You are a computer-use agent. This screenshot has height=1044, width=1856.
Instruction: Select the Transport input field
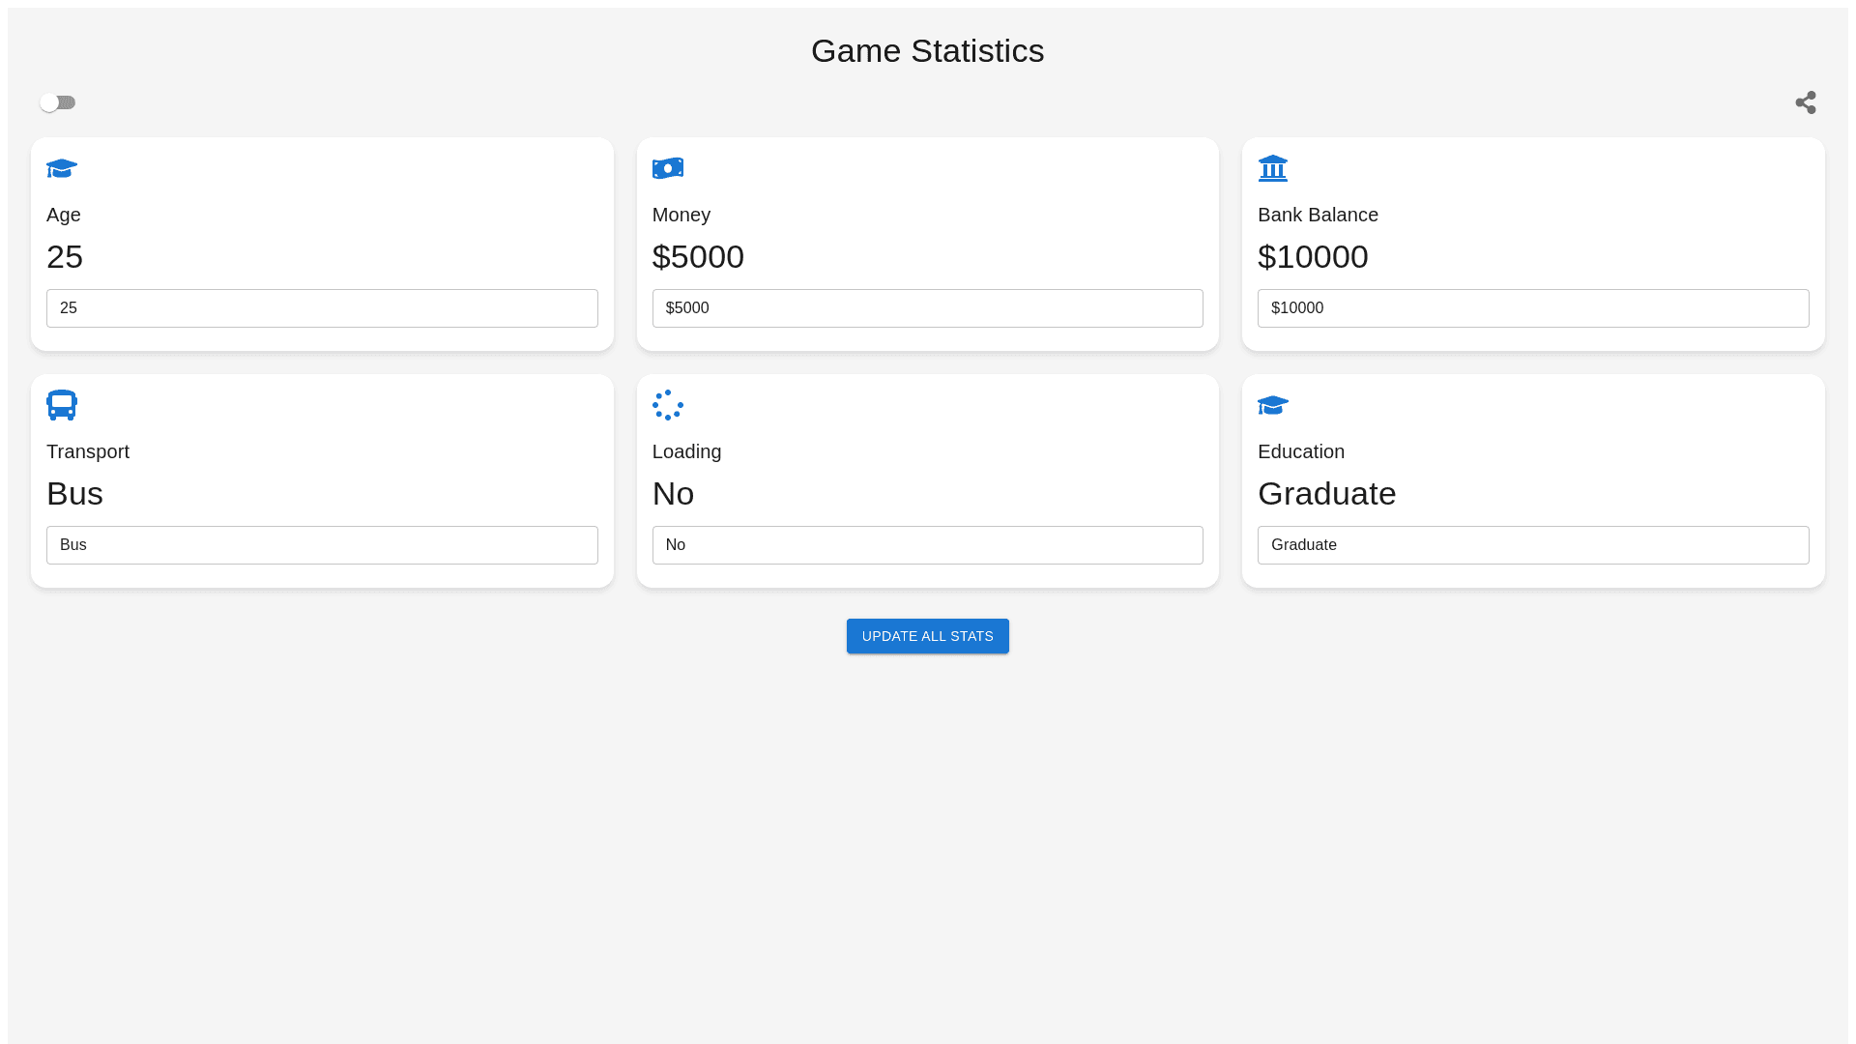tap(322, 545)
